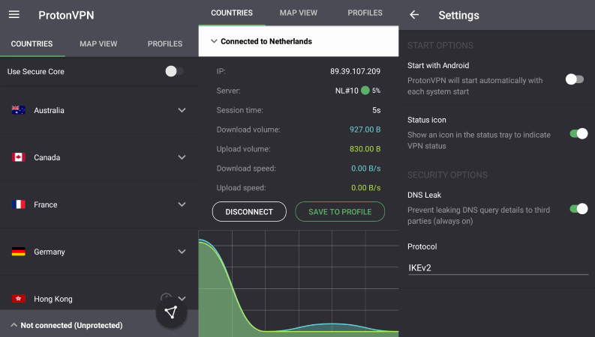Click the NL#10 server label
Image resolution: width=595 pixels, height=337 pixels.
[347, 91]
